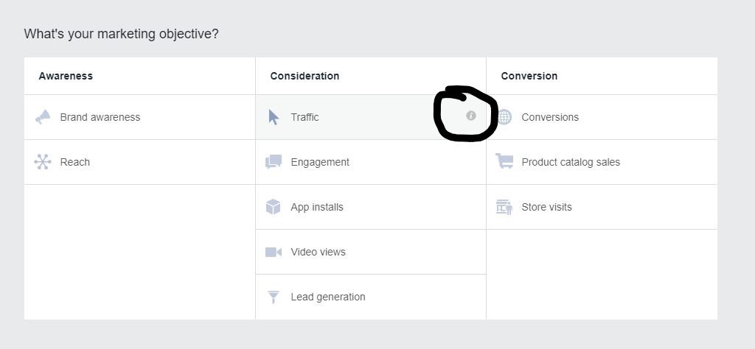Click the Store visits storefront icon
755x349 pixels.
504,207
